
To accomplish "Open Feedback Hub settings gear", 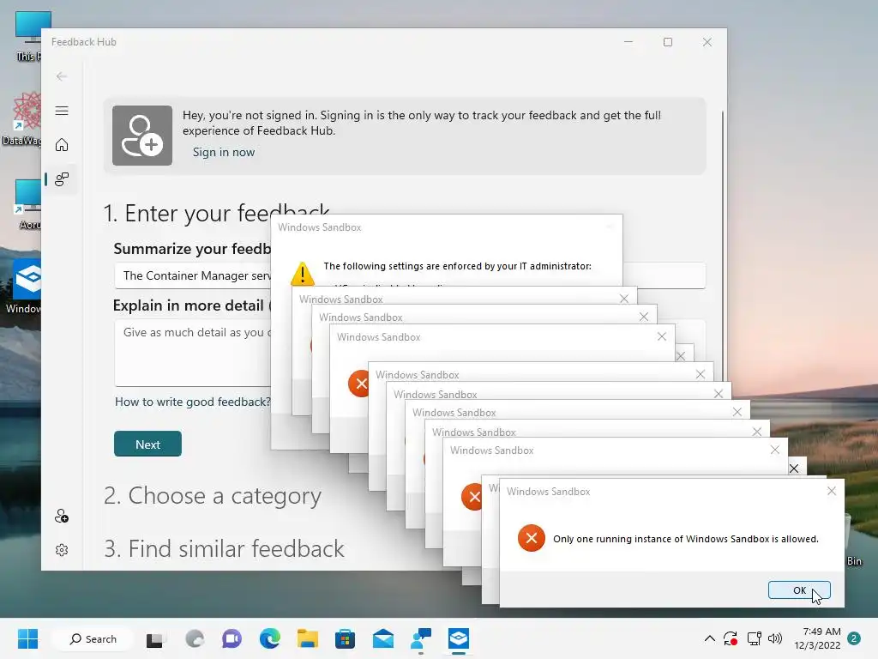I will (62, 550).
